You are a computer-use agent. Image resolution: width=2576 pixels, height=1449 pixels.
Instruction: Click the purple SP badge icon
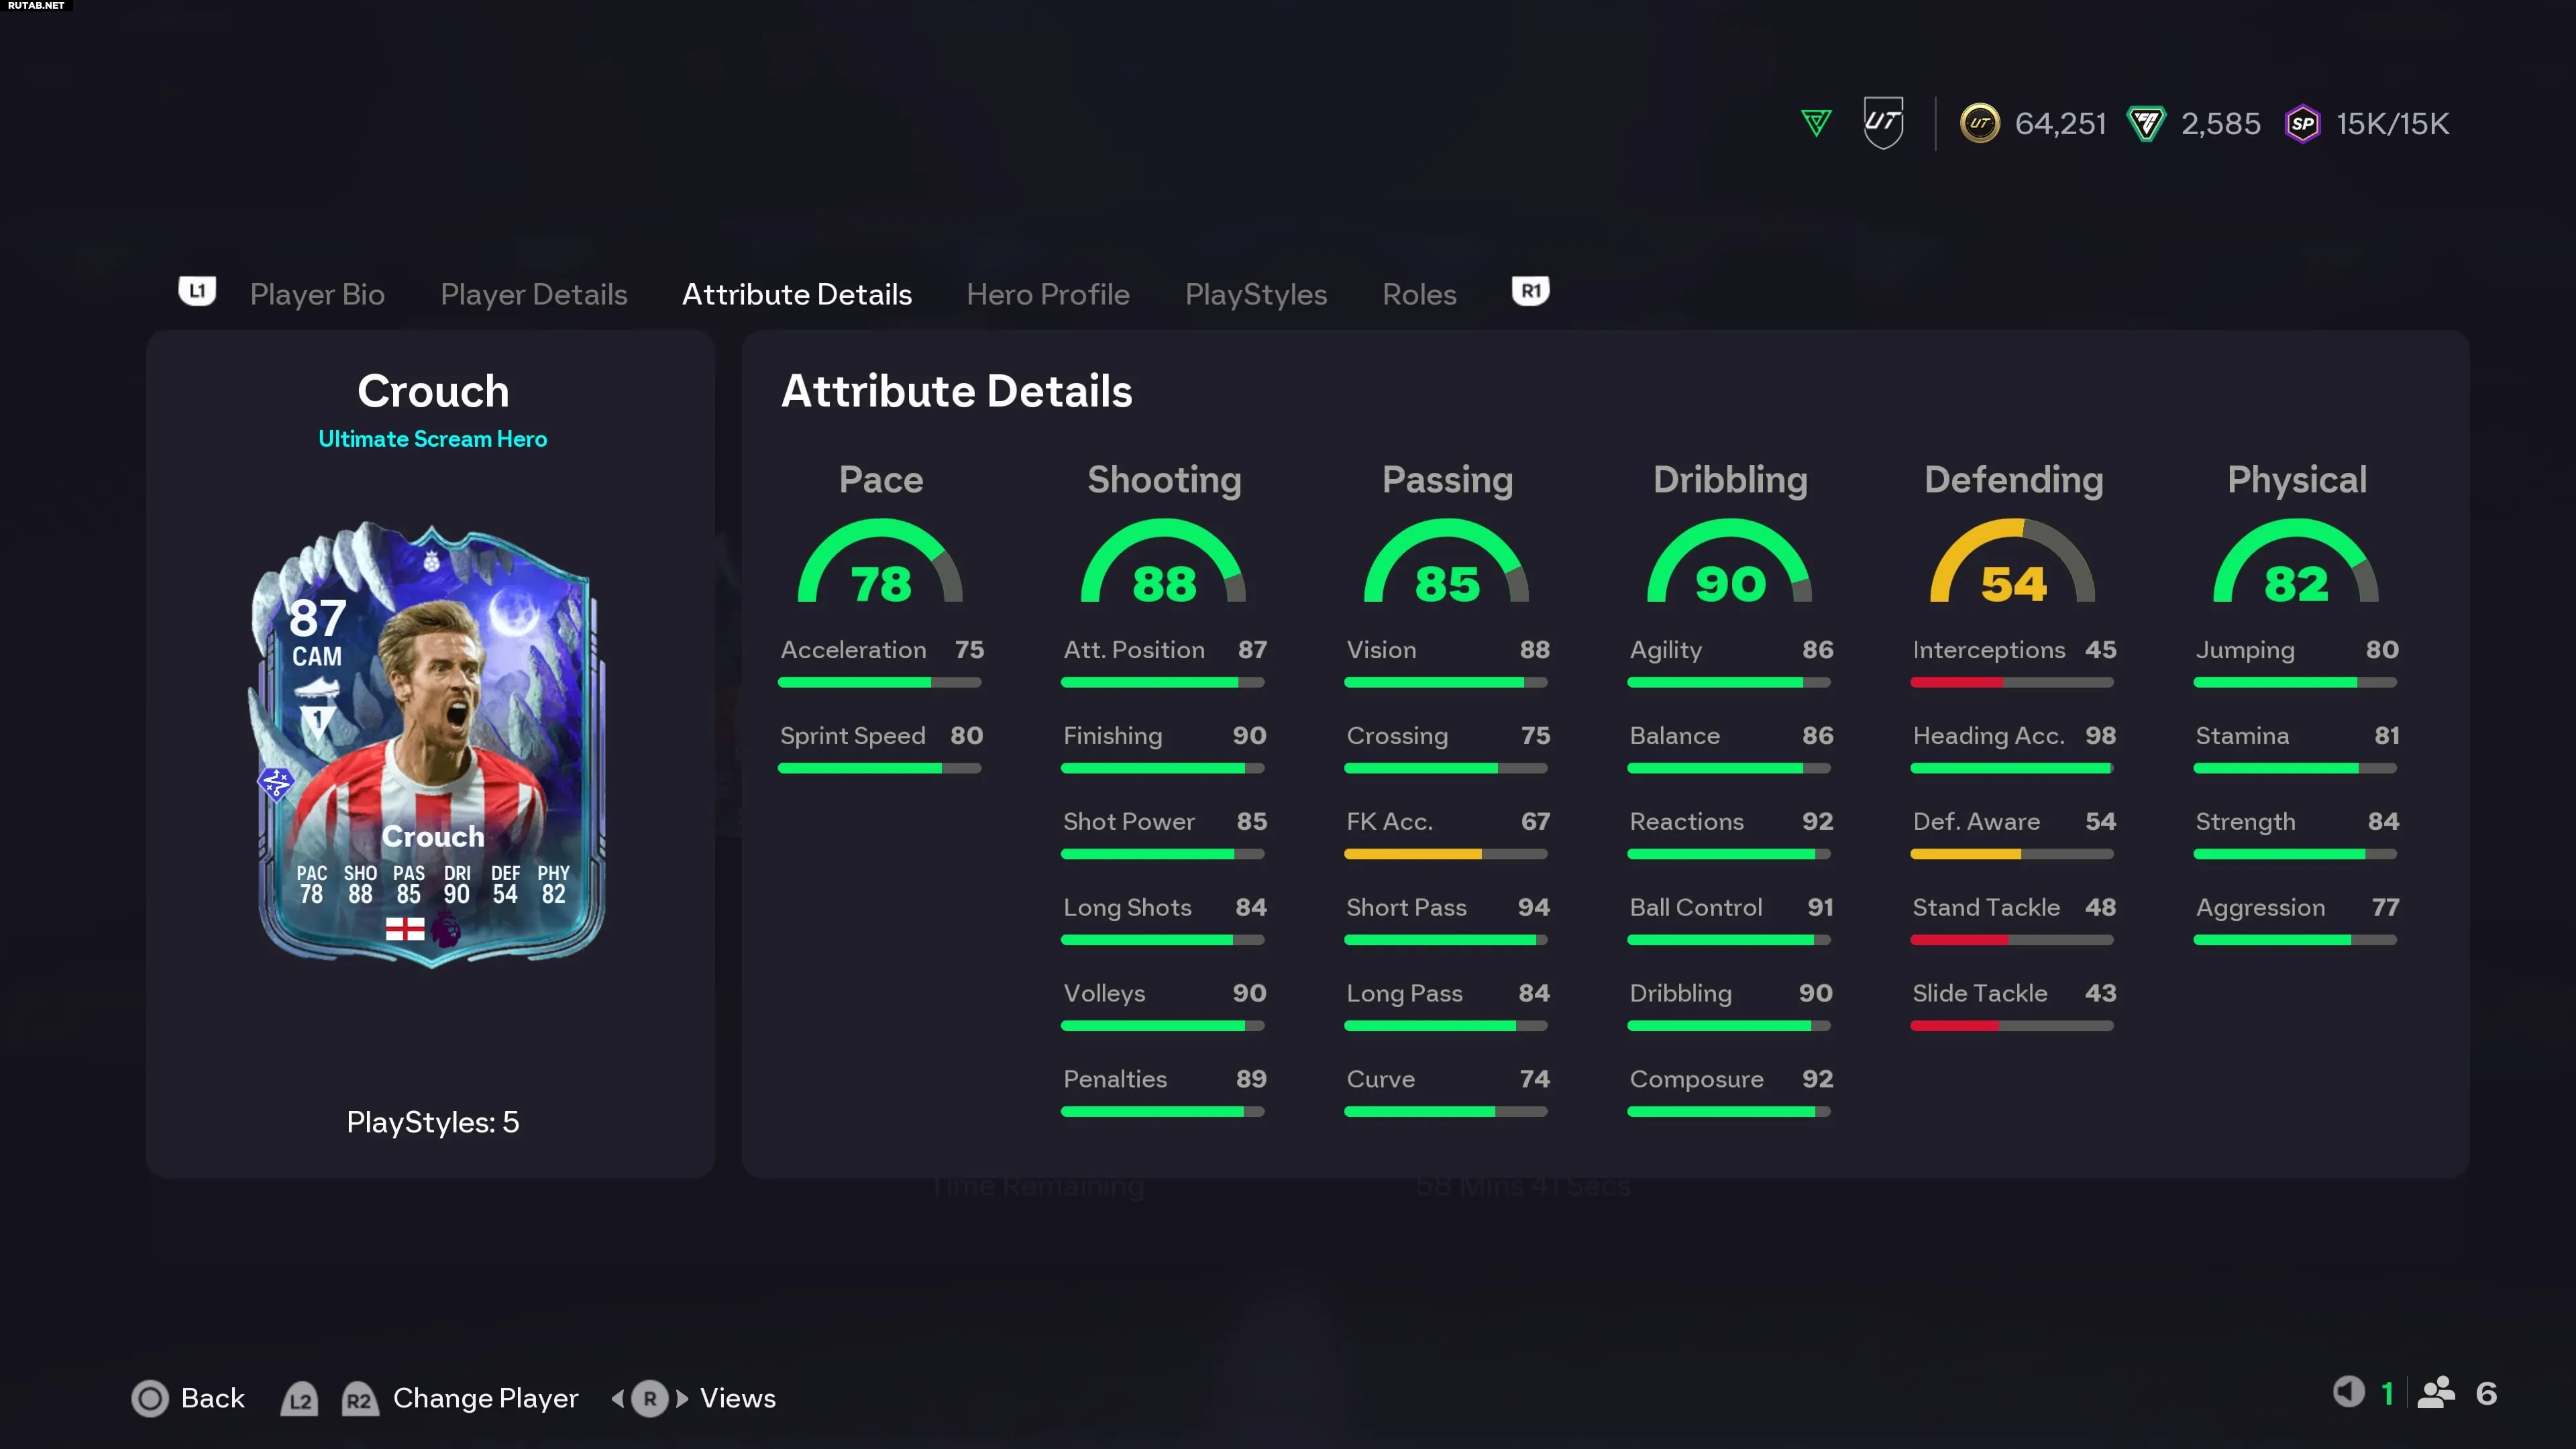click(x=2302, y=124)
